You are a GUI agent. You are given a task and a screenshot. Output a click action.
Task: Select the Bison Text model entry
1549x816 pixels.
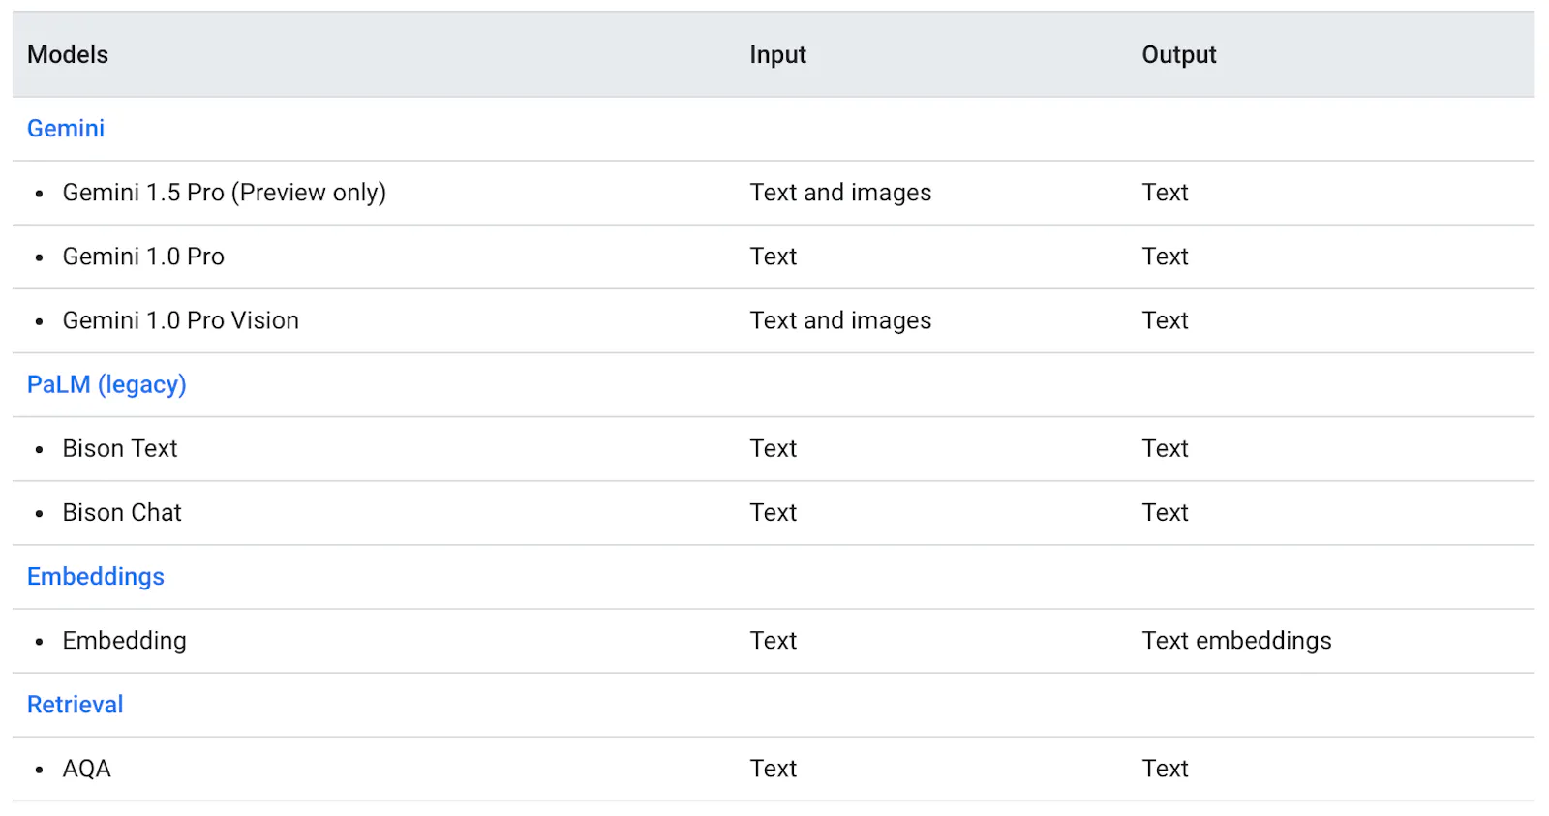(120, 448)
